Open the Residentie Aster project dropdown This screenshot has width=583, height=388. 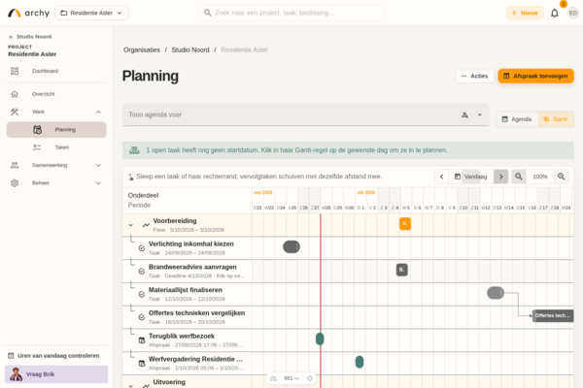click(x=91, y=13)
